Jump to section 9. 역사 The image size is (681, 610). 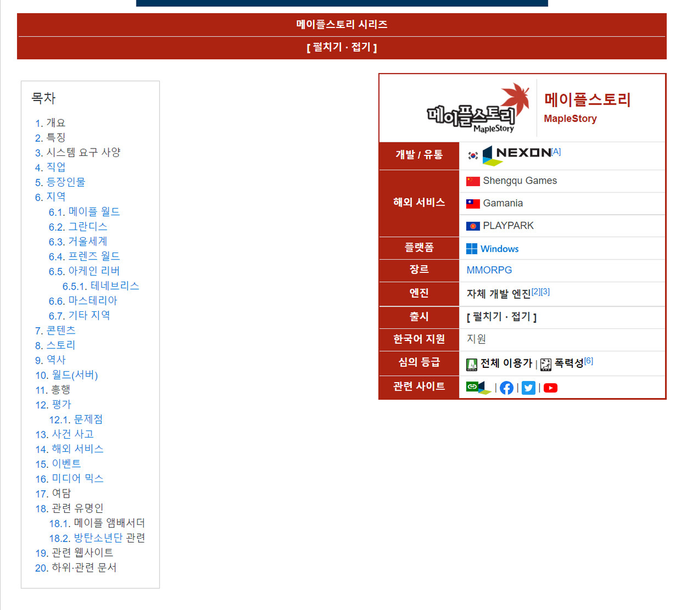50,360
